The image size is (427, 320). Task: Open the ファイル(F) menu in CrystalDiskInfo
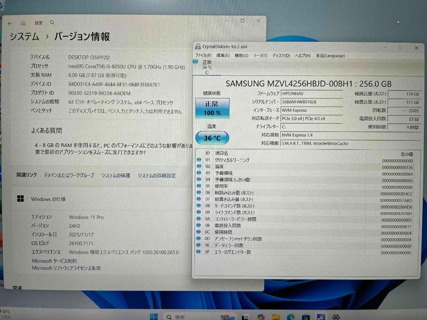pyautogui.click(x=203, y=55)
